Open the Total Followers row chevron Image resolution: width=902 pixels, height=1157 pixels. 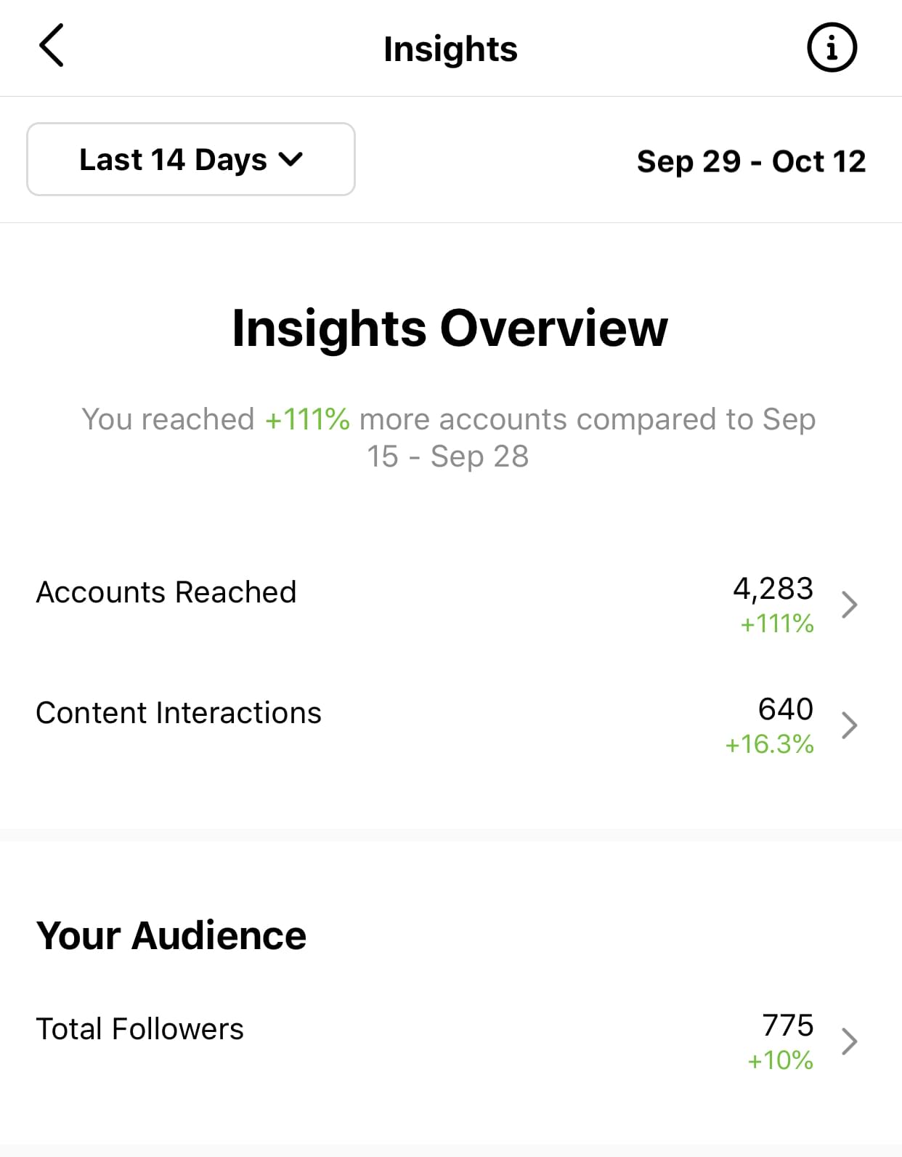click(x=849, y=1041)
